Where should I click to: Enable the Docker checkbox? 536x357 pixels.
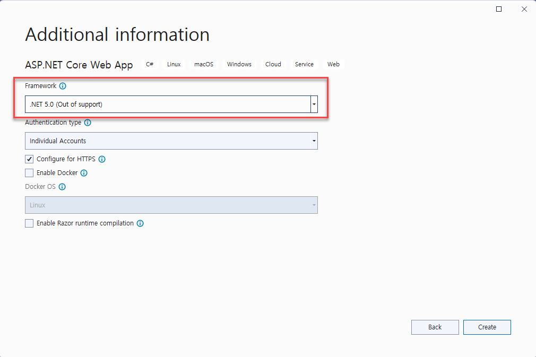[29, 173]
